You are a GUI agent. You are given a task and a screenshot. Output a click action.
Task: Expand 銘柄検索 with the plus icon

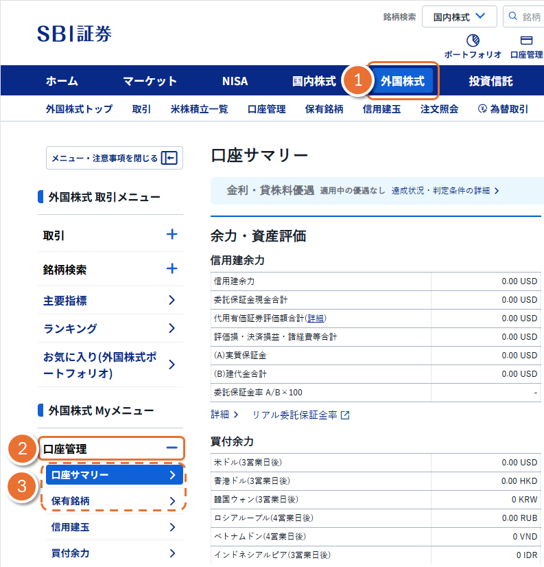point(172,269)
